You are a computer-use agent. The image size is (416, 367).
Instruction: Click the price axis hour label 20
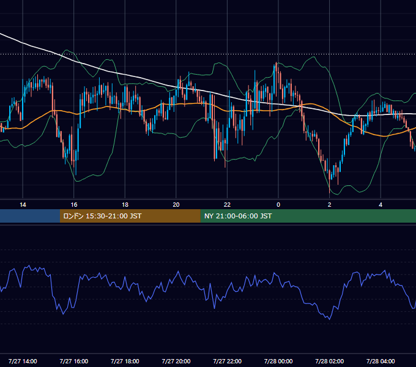pyautogui.click(x=176, y=205)
